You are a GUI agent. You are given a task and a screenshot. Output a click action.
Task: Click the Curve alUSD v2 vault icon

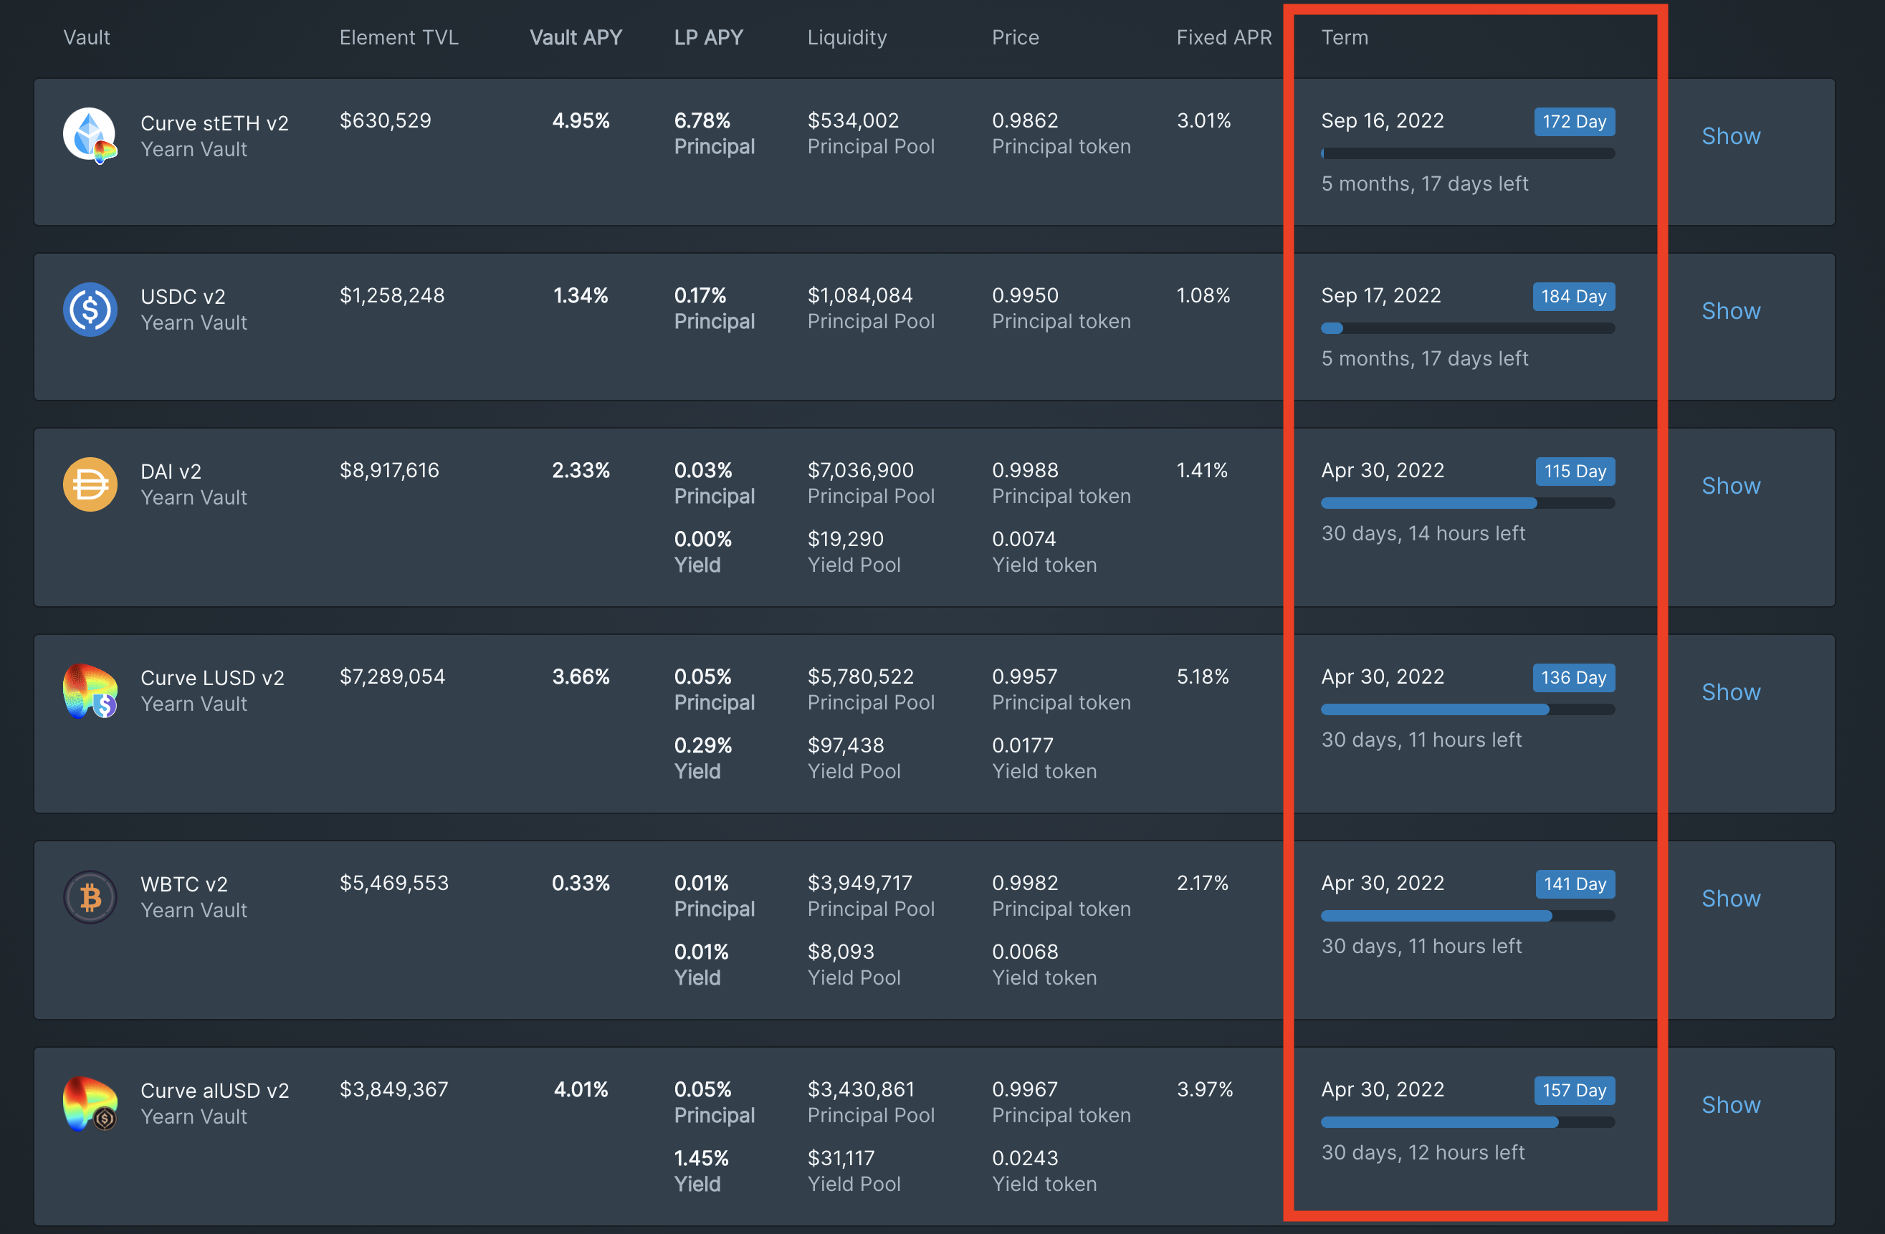pos(90,1104)
